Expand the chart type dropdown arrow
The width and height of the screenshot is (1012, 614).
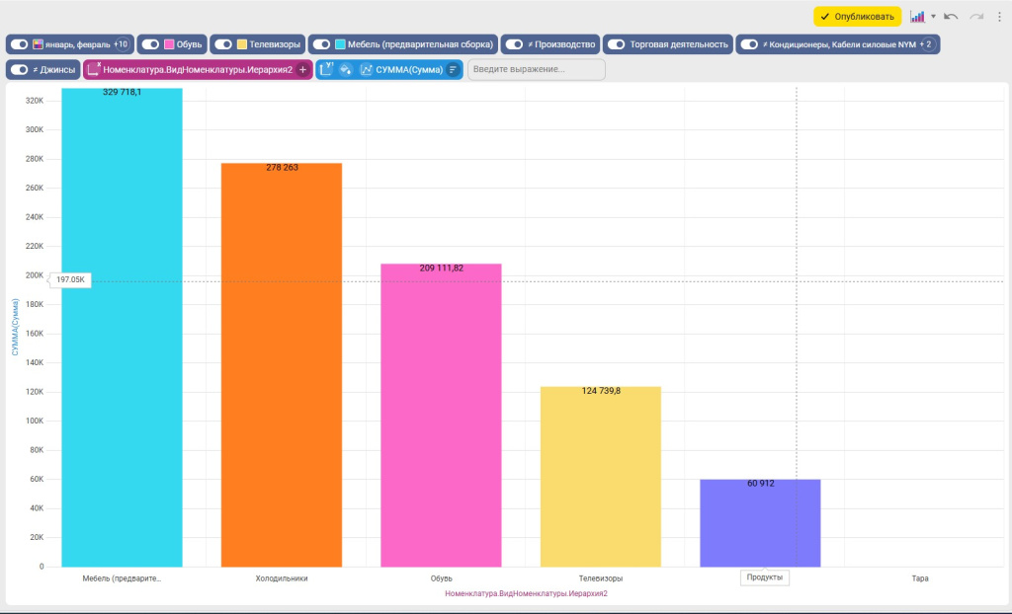pyautogui.click(x=933, y=17)
